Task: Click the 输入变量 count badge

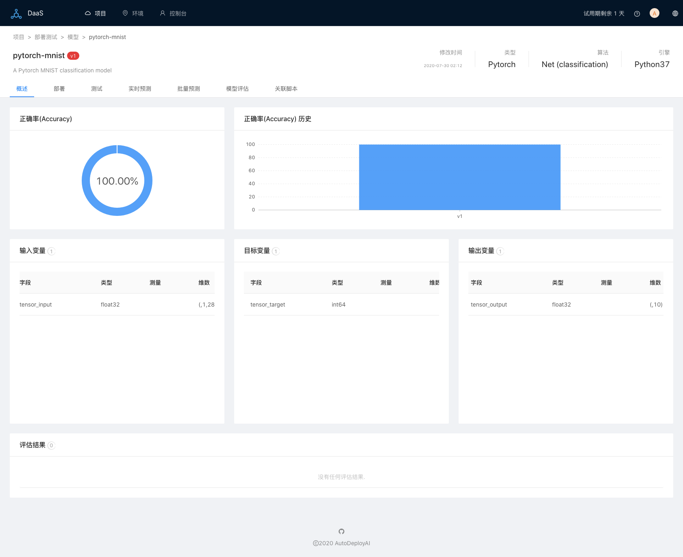Action: click(51, 251)
